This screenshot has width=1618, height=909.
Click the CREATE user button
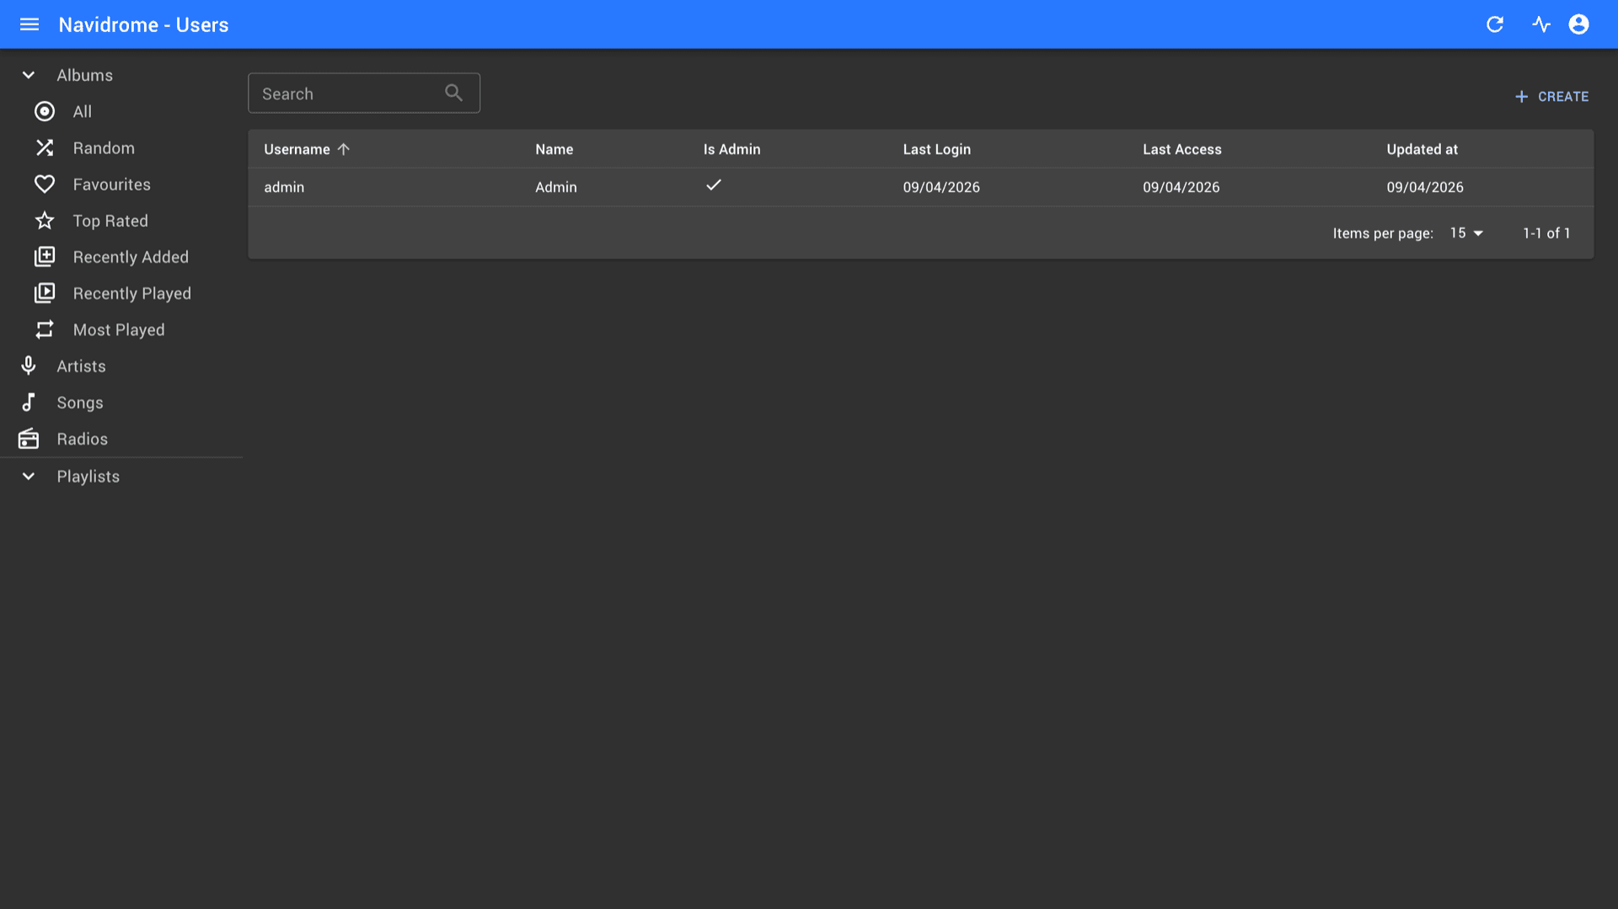(1551, 97)
